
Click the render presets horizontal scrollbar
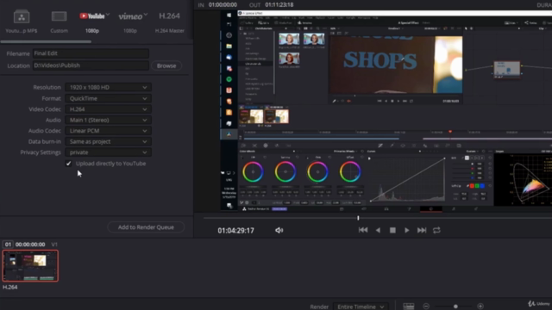coord(46,41)
